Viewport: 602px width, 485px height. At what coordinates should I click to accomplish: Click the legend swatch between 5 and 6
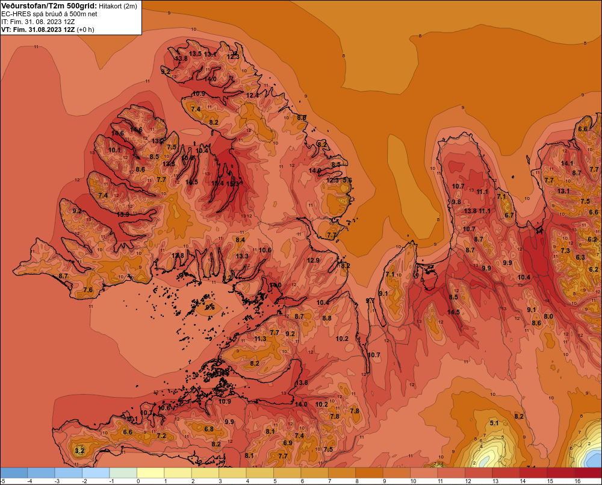pos(287,472)
